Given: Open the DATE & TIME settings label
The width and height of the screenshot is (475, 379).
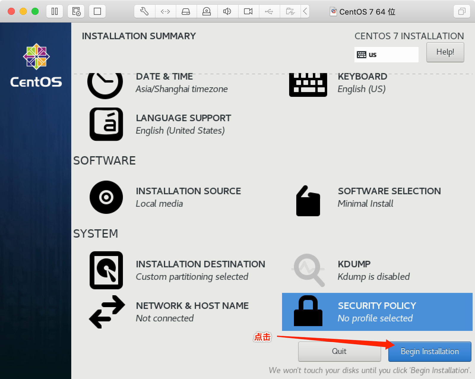Looking at the screenshot, I should pyautogui.click(x=164, y=77).
